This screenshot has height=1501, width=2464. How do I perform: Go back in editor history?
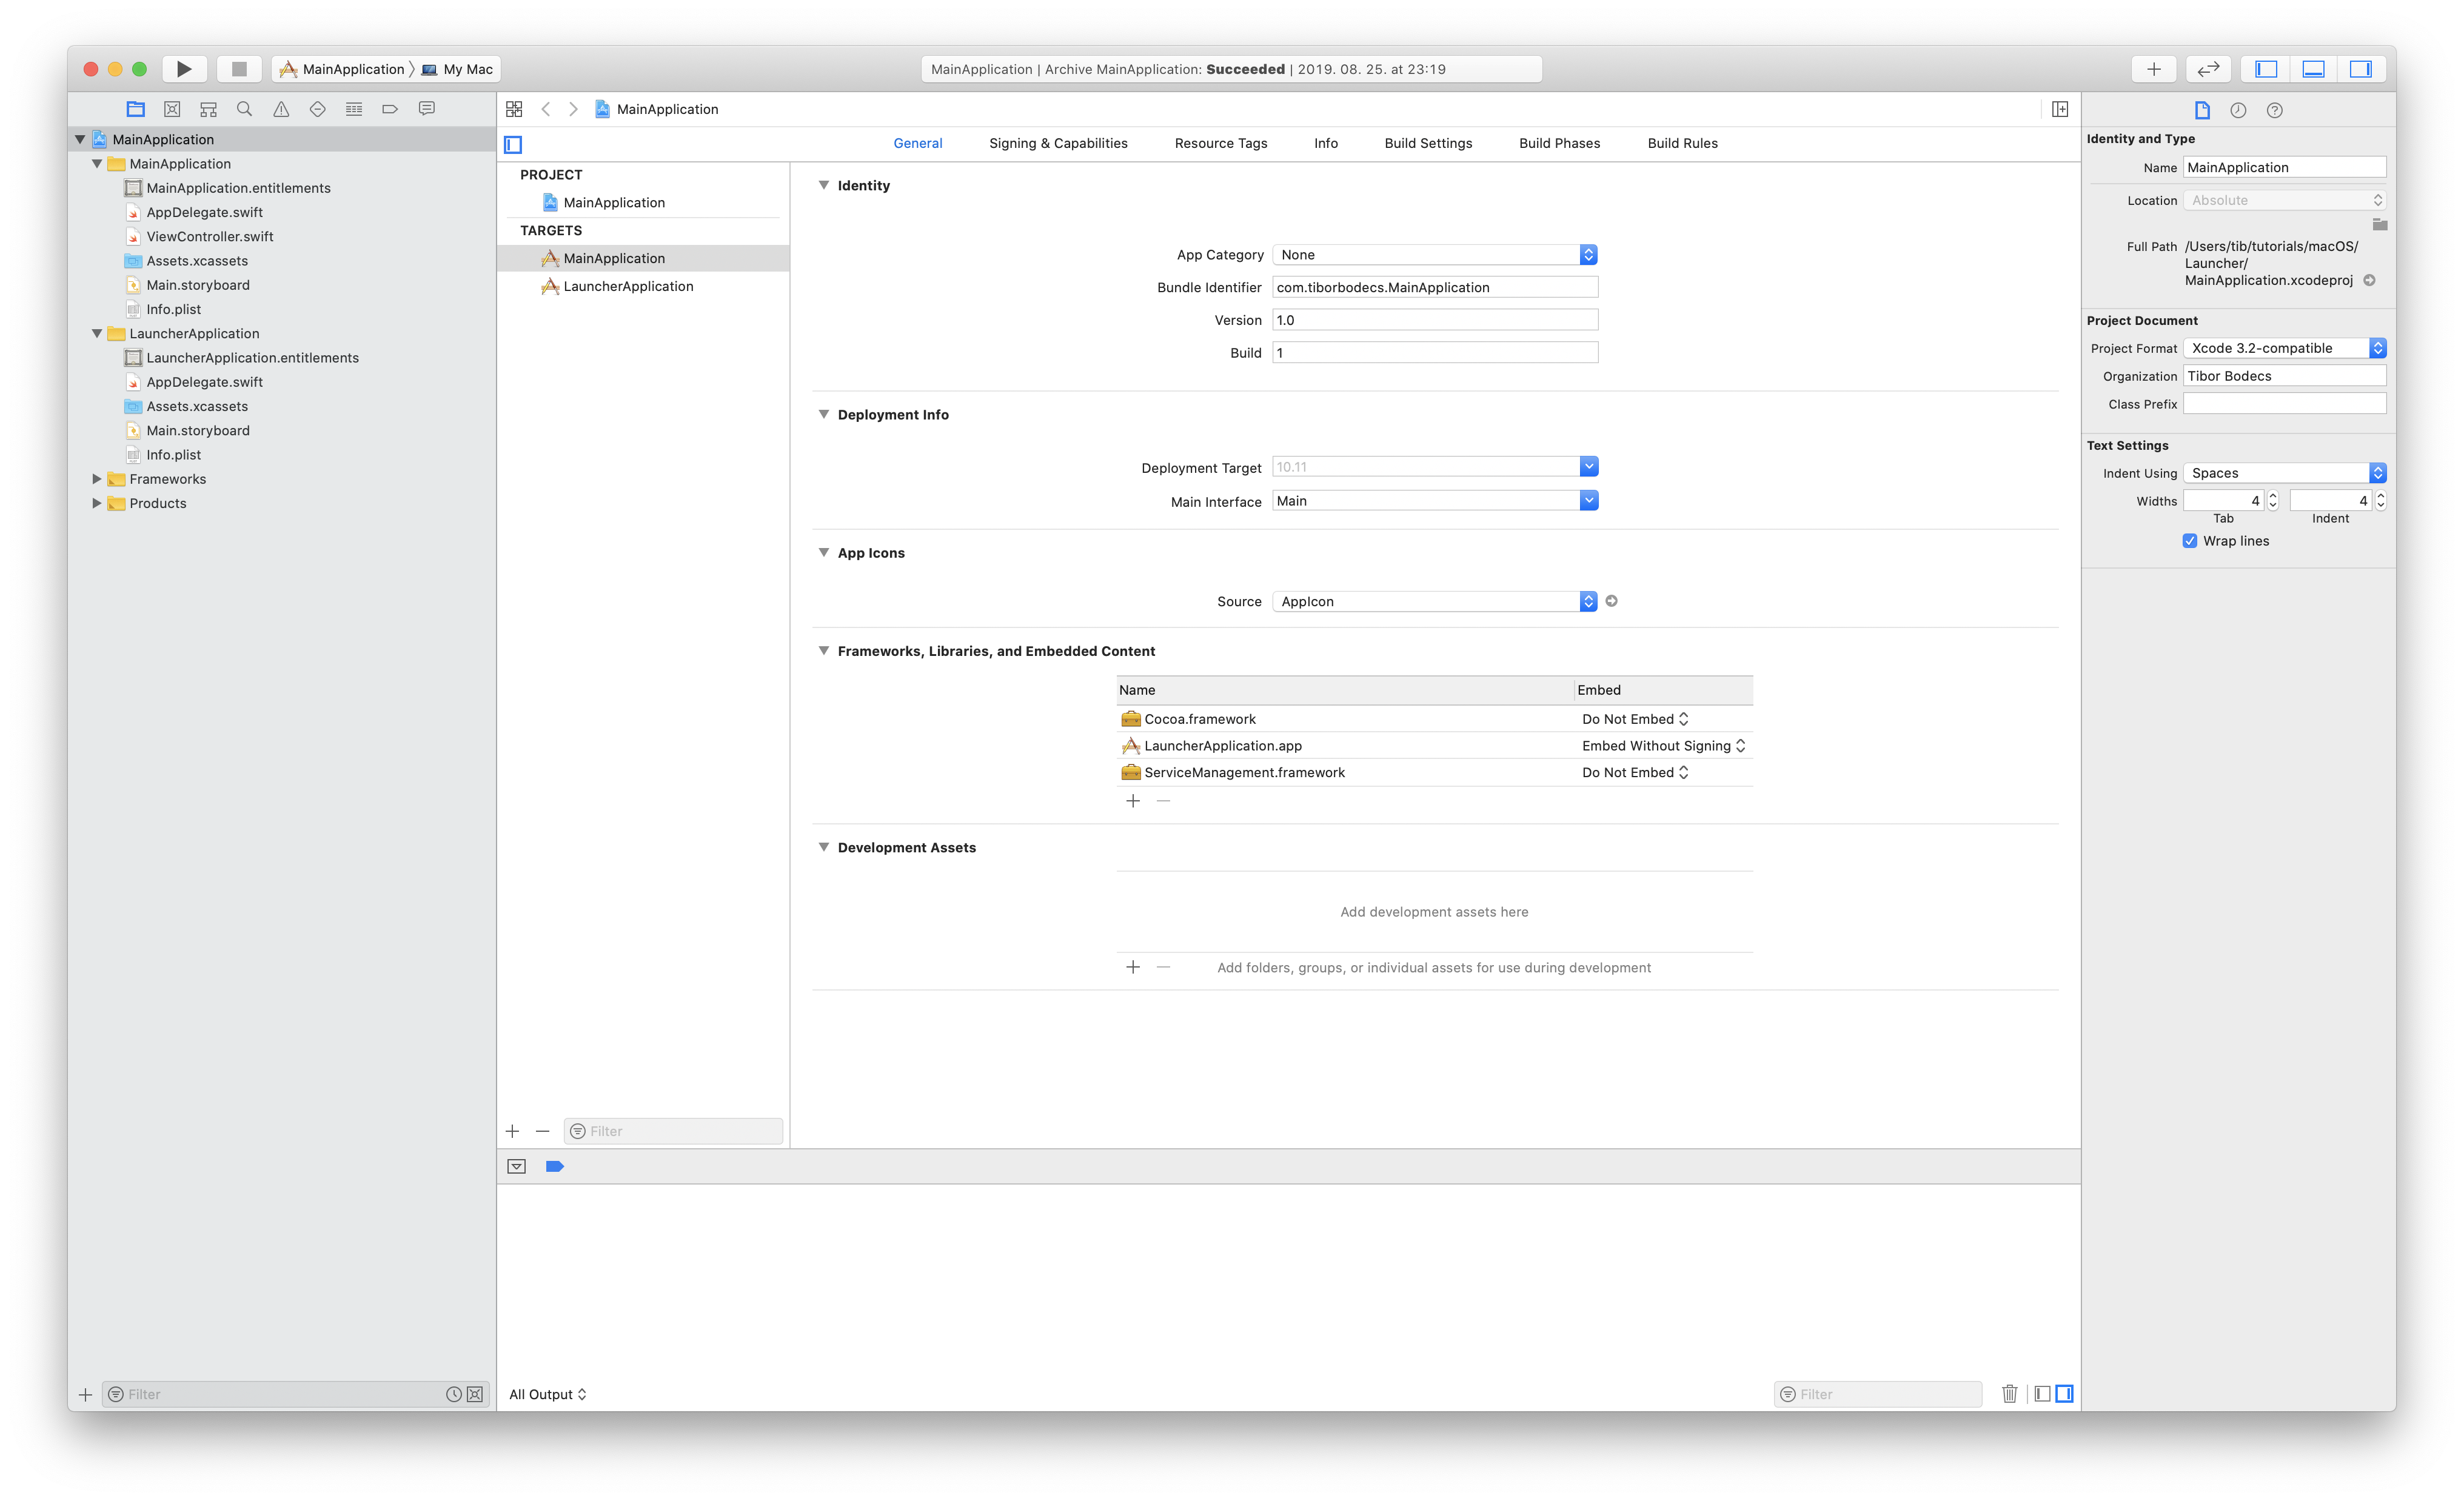click(546, 109)
